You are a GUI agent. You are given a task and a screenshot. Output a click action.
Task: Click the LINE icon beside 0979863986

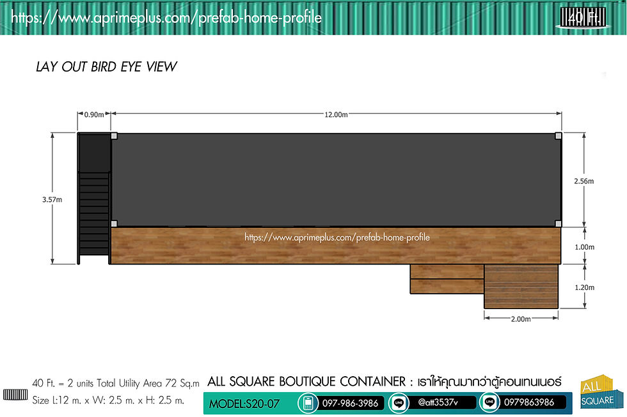pos(489,402)
